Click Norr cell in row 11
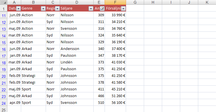The image size is (216, 112). pos(53,15)
